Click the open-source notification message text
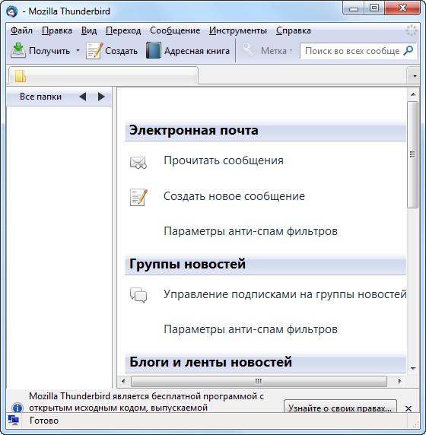The height and width of the screenshot is (435, 426). [x=146, y=402]
